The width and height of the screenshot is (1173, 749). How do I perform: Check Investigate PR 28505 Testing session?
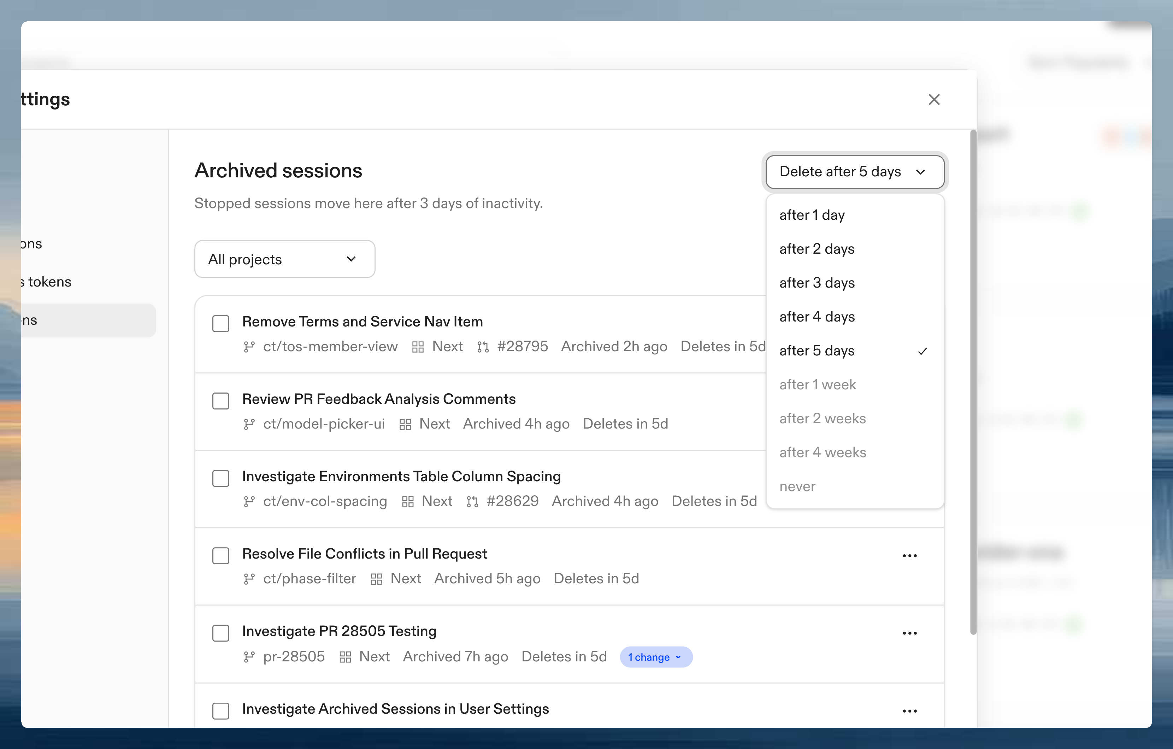(x=221, y=633)
